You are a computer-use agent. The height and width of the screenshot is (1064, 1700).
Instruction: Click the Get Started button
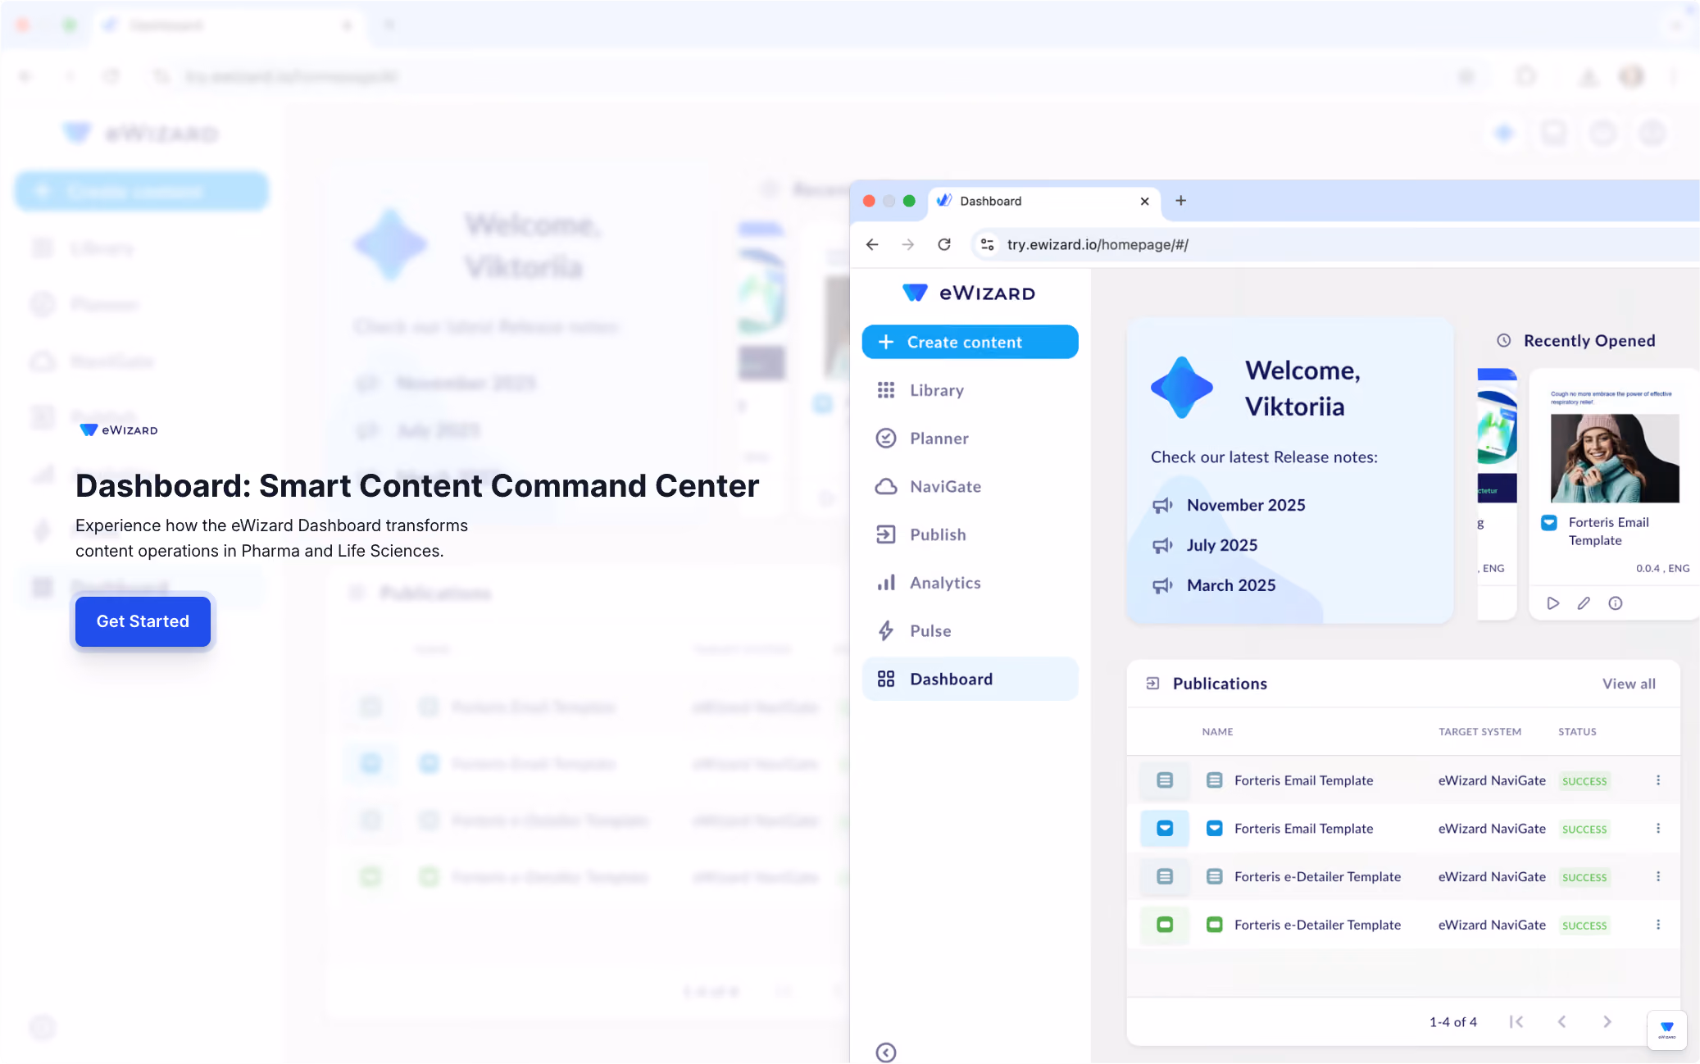tap(143, 621)
